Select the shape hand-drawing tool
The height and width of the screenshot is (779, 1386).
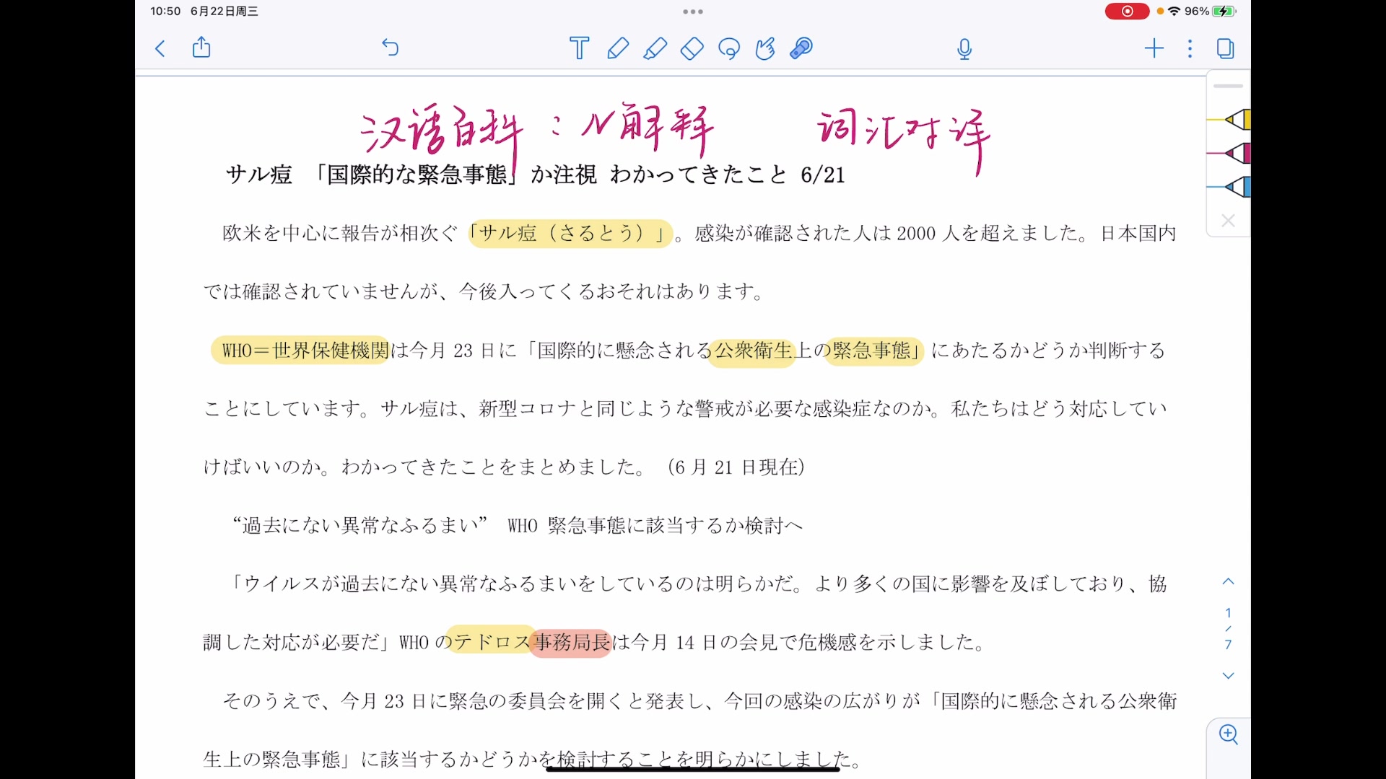(x=765, y=48)
